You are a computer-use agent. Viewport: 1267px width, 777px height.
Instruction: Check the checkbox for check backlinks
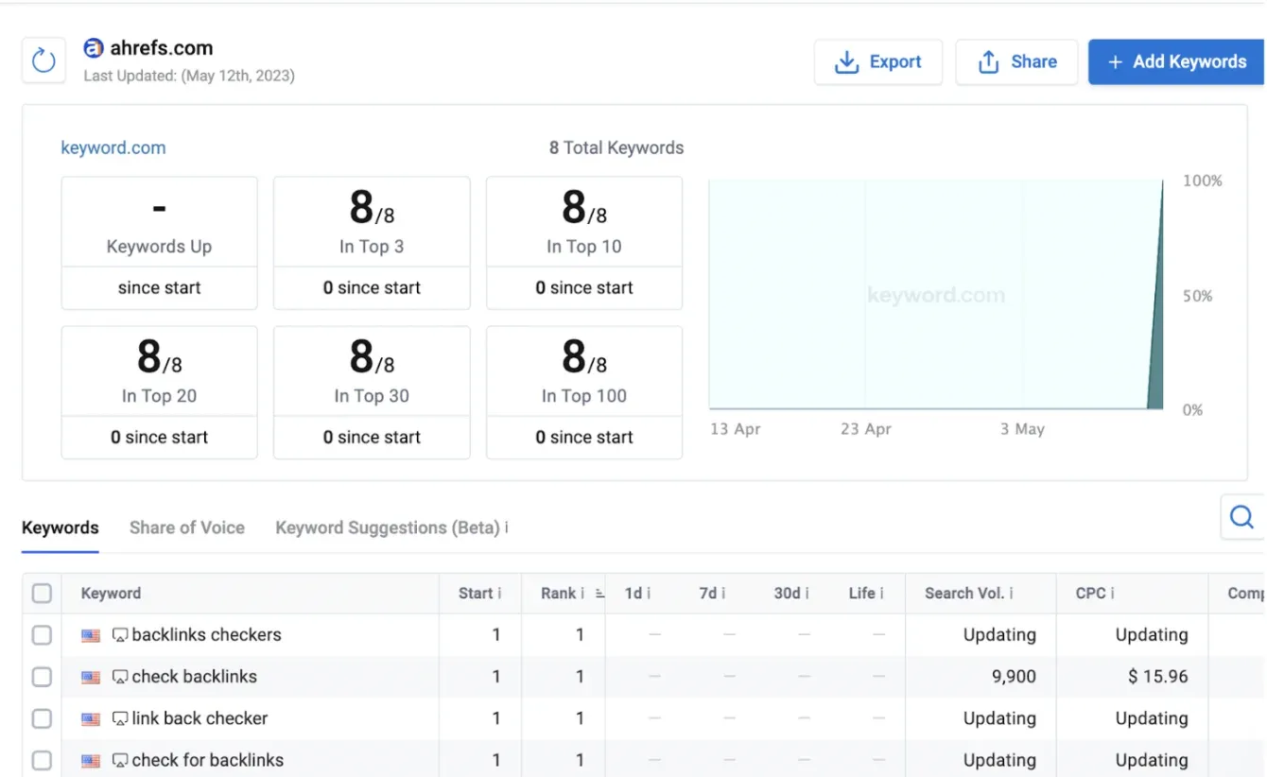pos(42,677)
